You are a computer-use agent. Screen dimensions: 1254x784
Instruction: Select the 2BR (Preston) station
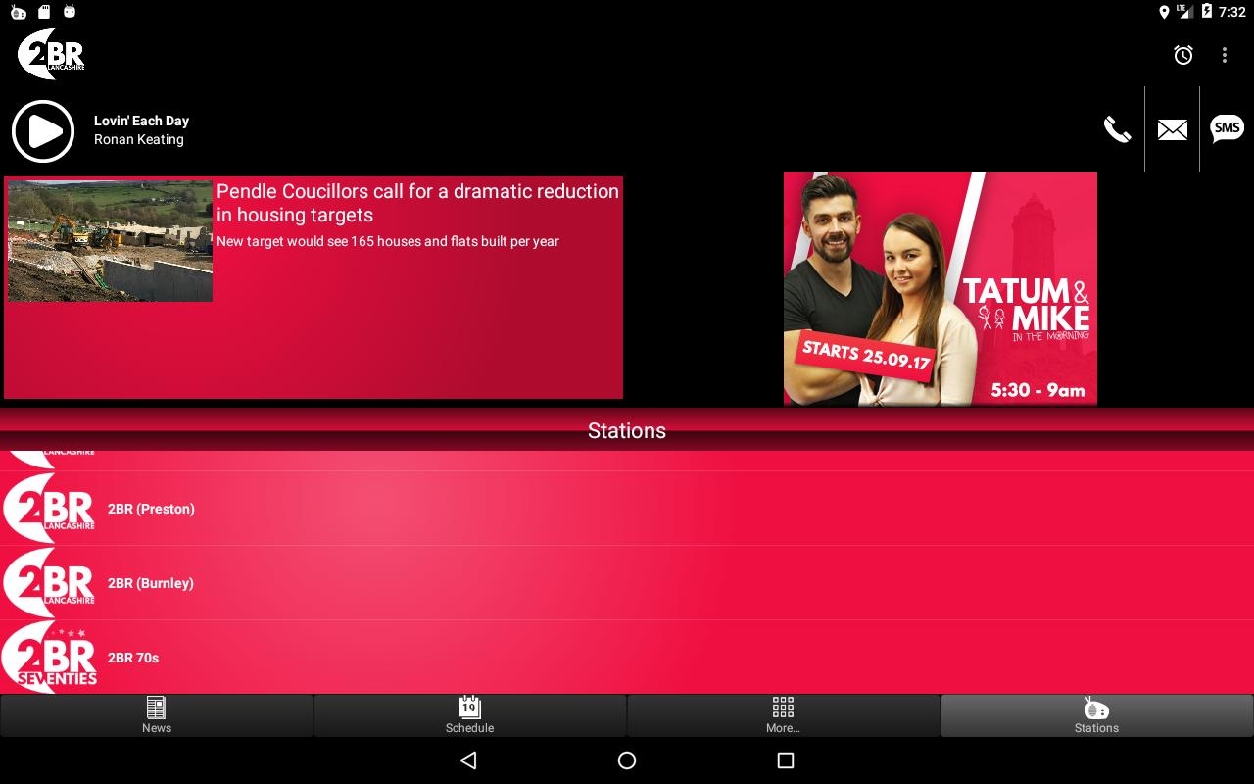click(627, 509)
